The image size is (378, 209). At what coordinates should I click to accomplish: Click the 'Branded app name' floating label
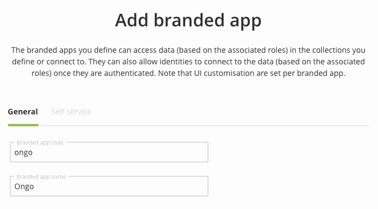pos(41,177)
